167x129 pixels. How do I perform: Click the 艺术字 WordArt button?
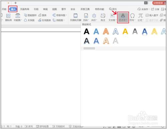(123, 17)
